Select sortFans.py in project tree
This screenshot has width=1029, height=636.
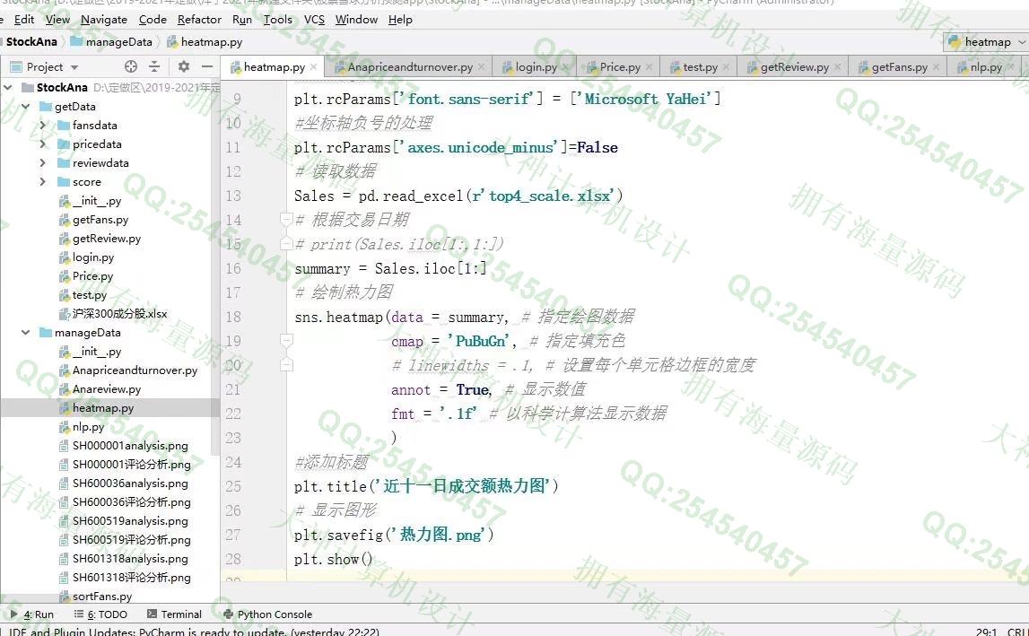101,597
